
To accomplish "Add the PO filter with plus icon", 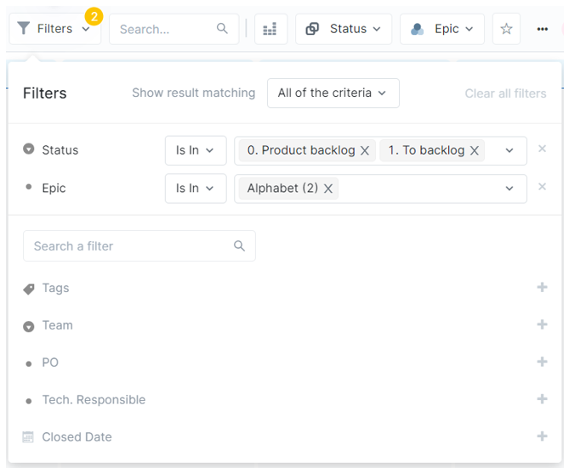I will pos(542,362).
